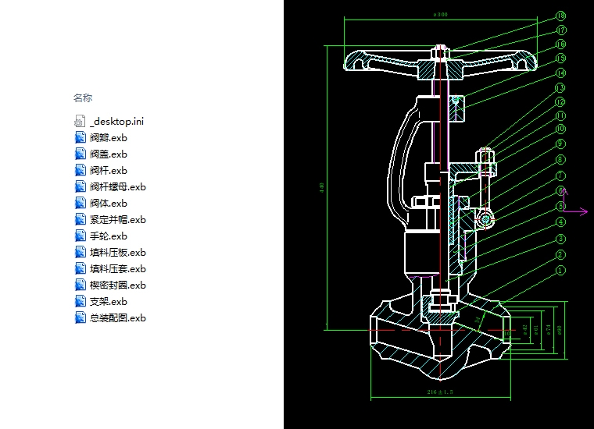Click the 阀杆螺母.exb file name

118,186
